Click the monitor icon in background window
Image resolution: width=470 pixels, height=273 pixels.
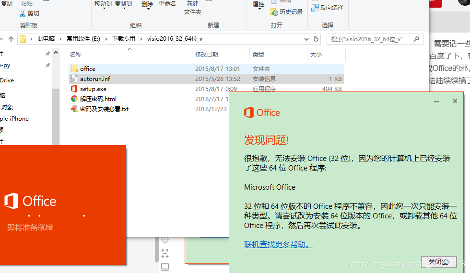coord(165,267)
